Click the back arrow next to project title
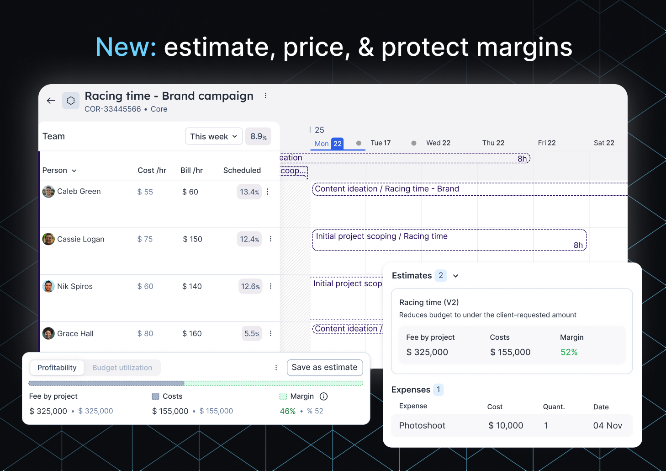 click(51, 101)
